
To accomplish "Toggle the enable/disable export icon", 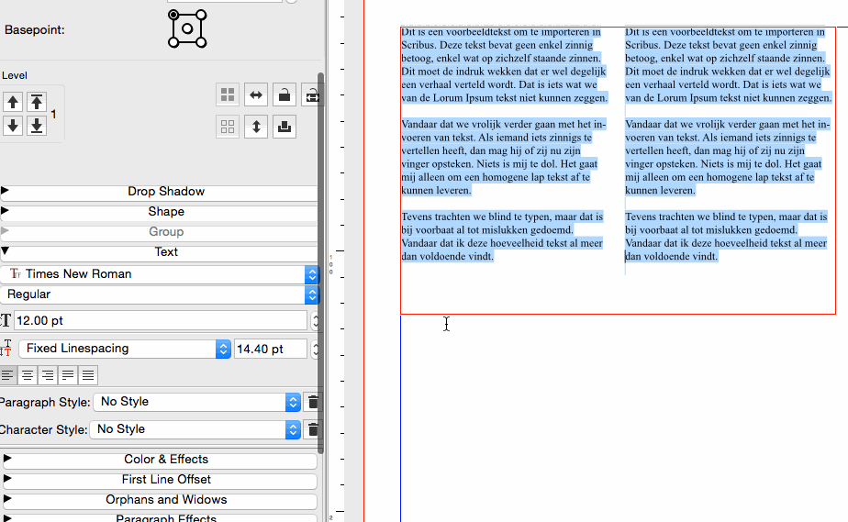I will coord(284,127).
